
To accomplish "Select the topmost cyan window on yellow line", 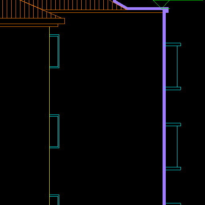I will pyautogui.click(x=54, y=51).
